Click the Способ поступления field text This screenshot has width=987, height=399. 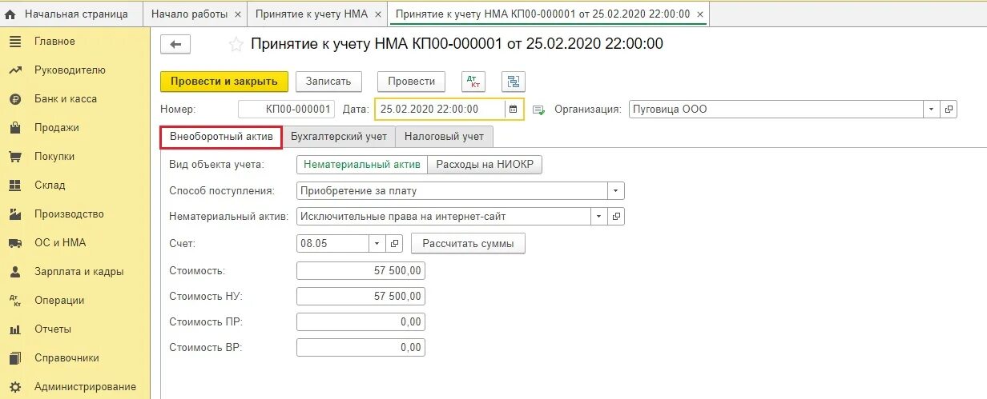[452, 191]
